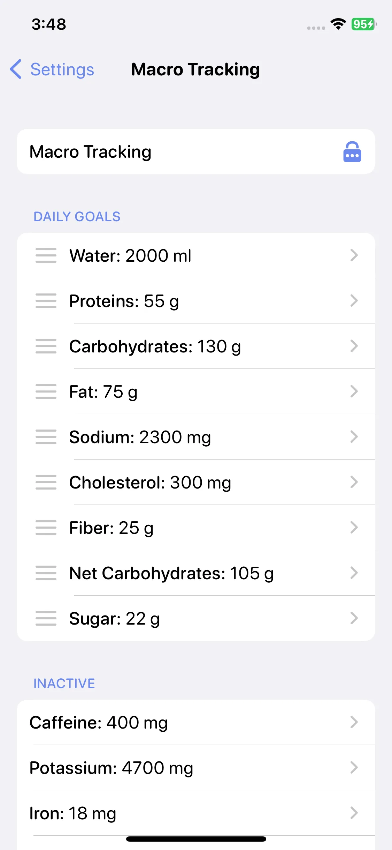Open the Caffeine: 400 mg row
The image size is (392, 850).
click(196, 722)
